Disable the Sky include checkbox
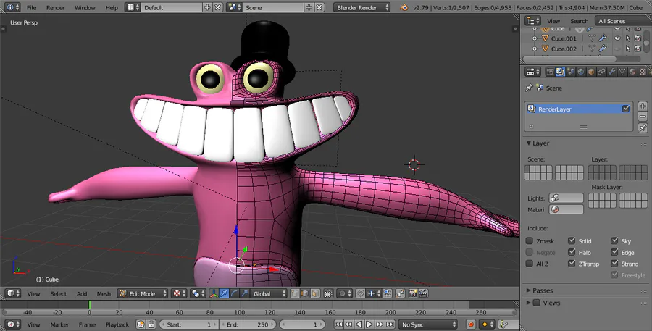The image size is (652, 331). [614, 240]
